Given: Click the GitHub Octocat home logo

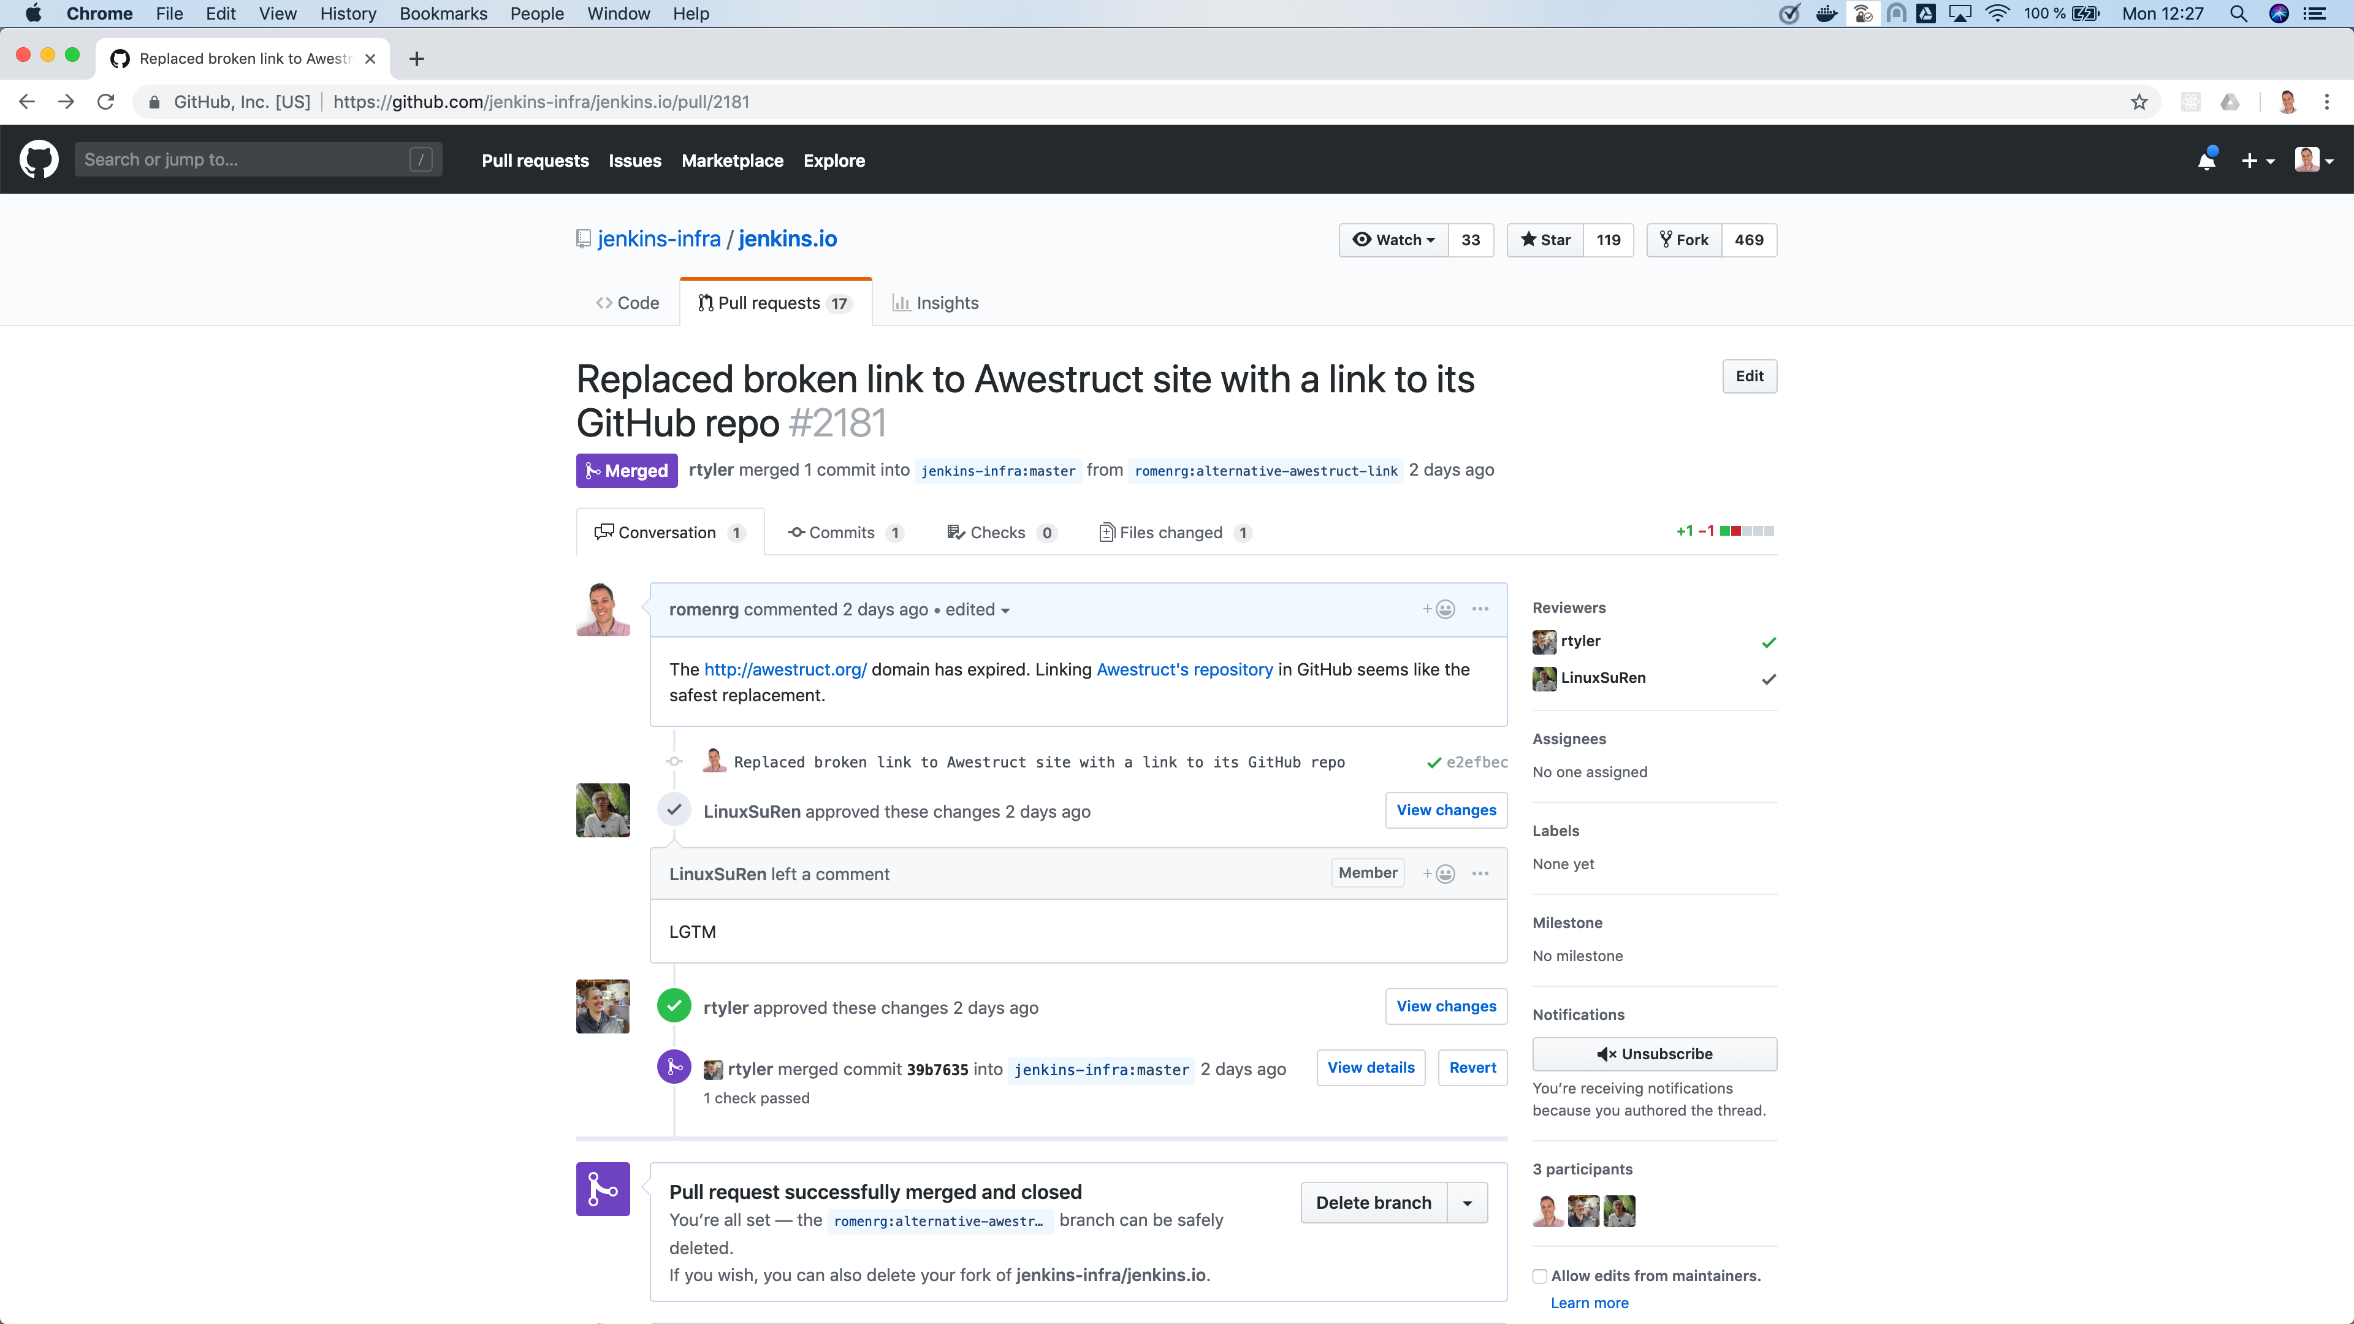Looking at the screenshot, I should pyautogui.click(x=39, y=160).
